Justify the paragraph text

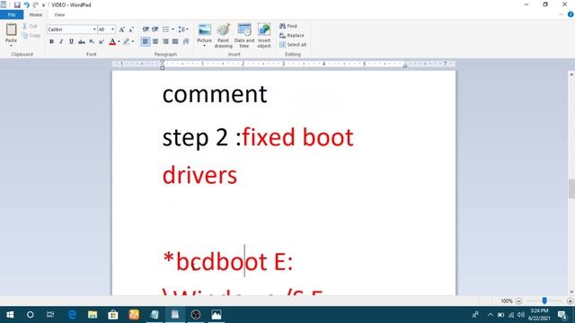click(x=175, y=41)
